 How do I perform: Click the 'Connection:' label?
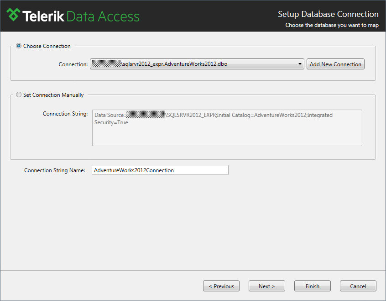73,64
